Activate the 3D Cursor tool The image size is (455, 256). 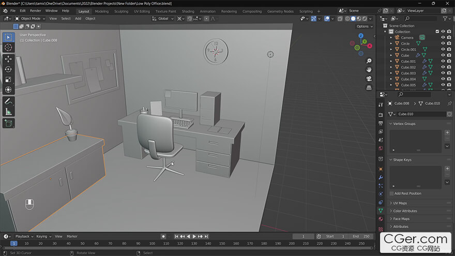tap(8, 48)
